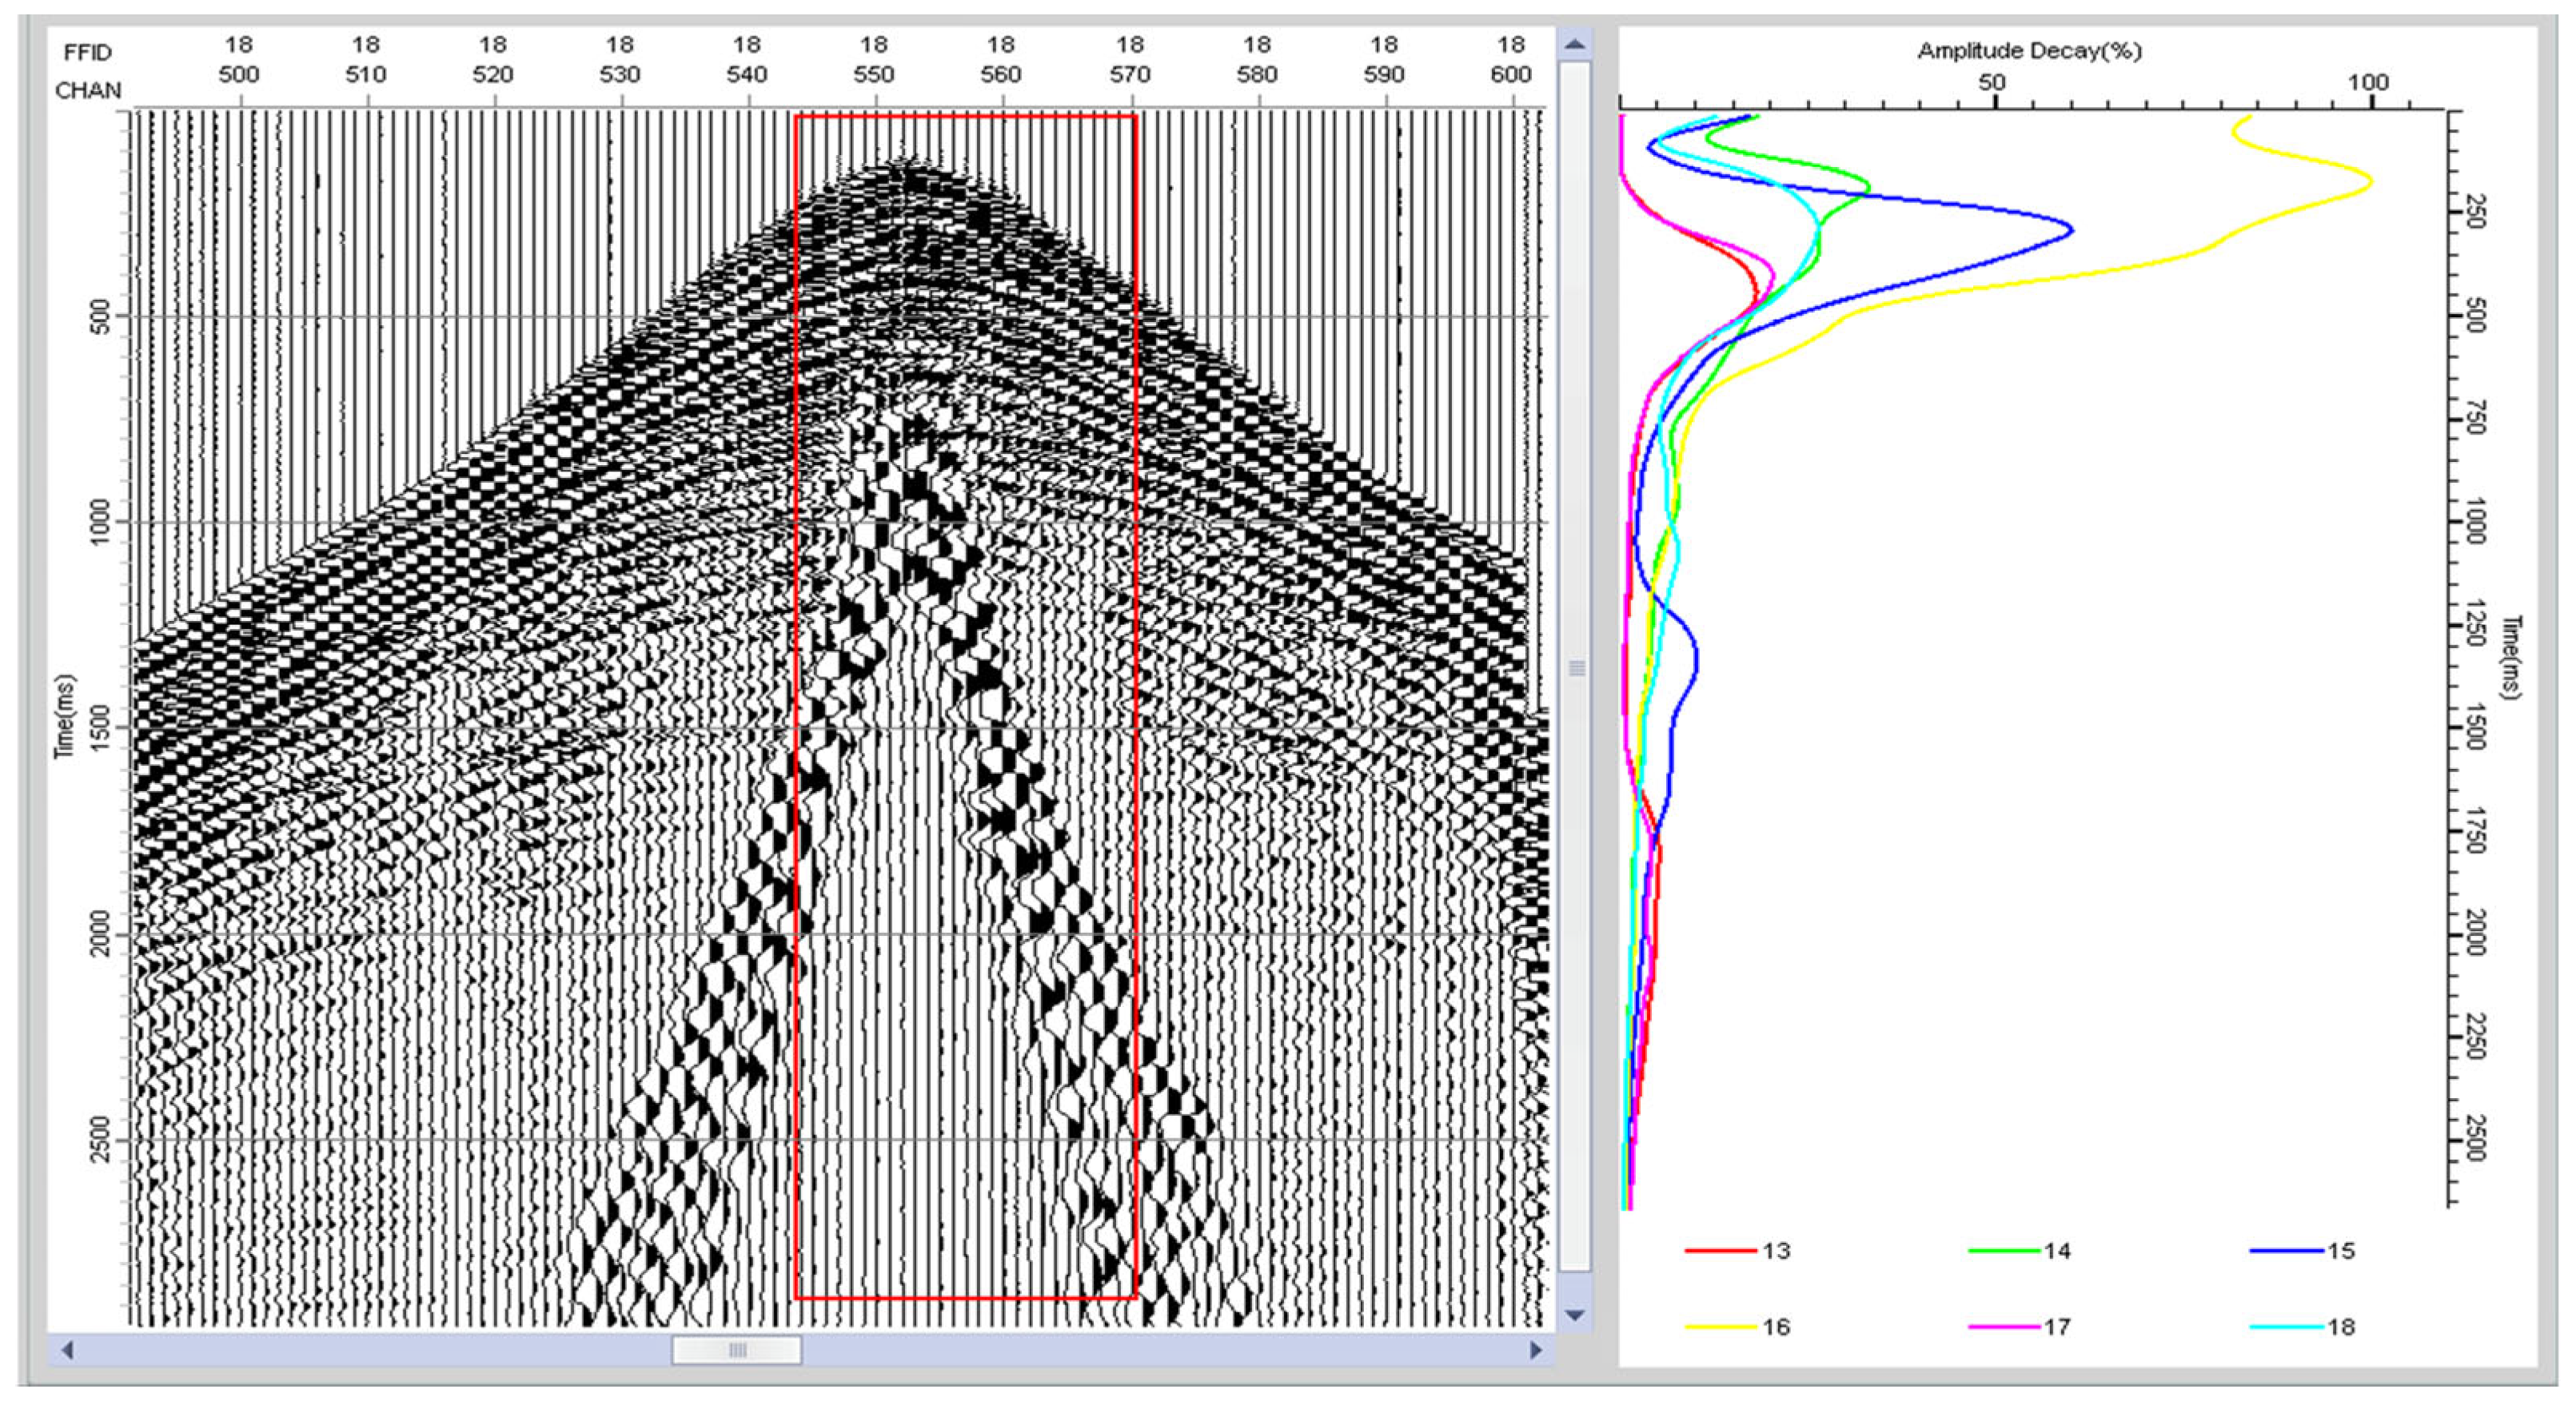Click the magenta legend line for 17
The image size is (2576, 1401).
(x=2003, y=1327)
